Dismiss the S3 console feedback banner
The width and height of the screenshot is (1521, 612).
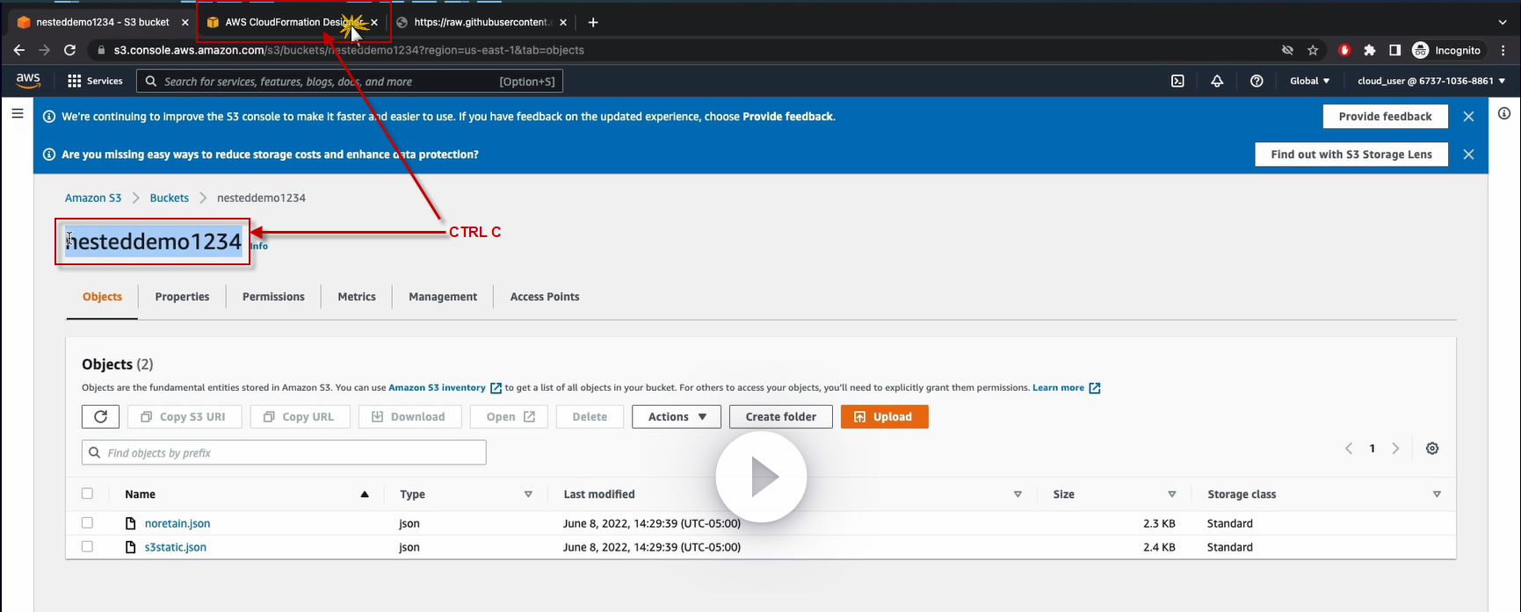[1468, 116]
